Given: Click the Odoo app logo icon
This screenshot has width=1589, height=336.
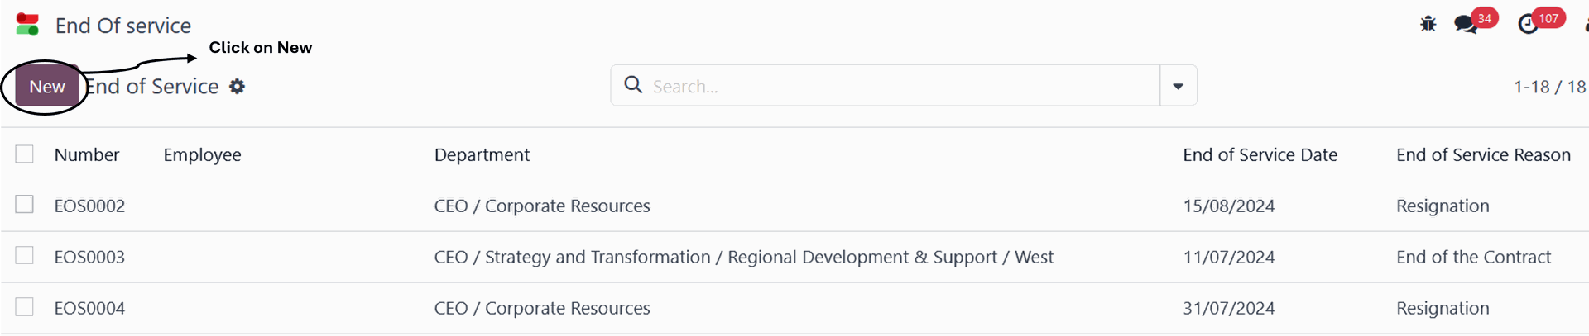Looking at the screenshot, I should point(27,25).
